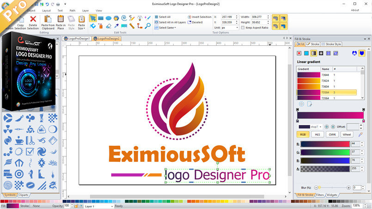Open the Select Same dropdown
Viewport: 372px width, 209px height.
(167, 28)
